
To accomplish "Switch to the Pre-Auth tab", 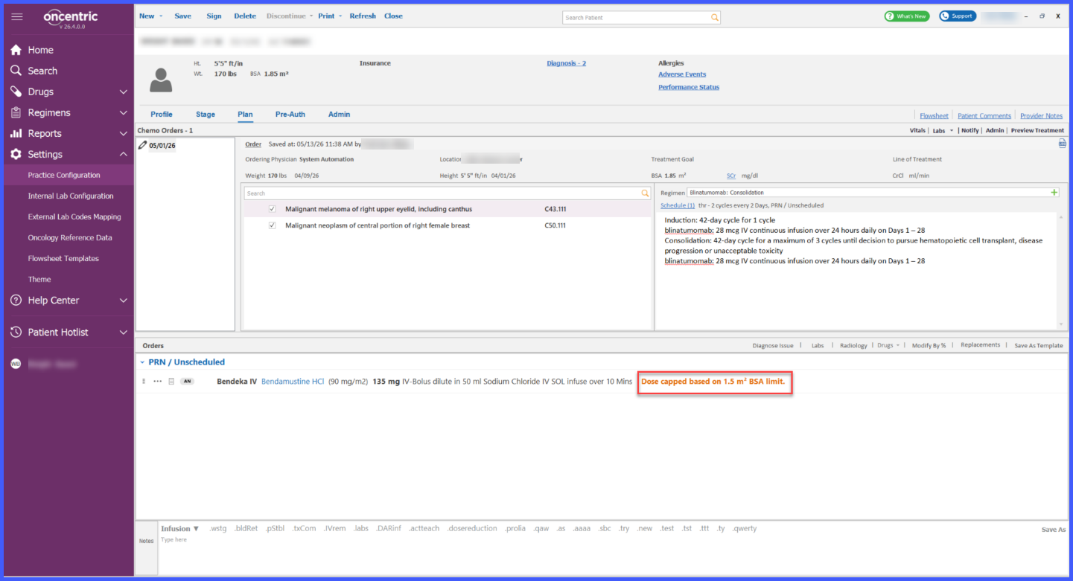I will click(290, 115).
